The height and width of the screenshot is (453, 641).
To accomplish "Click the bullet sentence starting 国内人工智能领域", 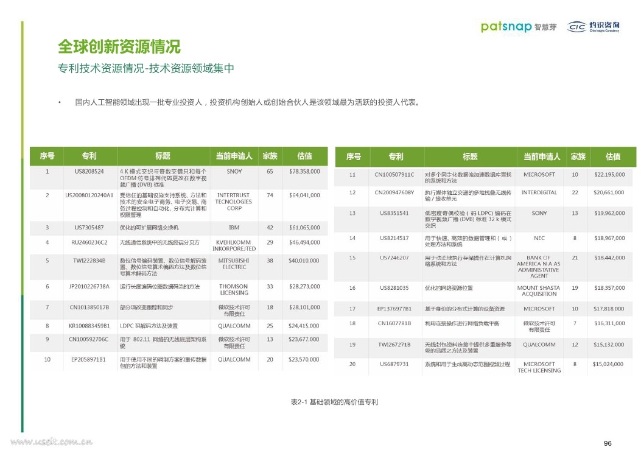I will 247,102.
